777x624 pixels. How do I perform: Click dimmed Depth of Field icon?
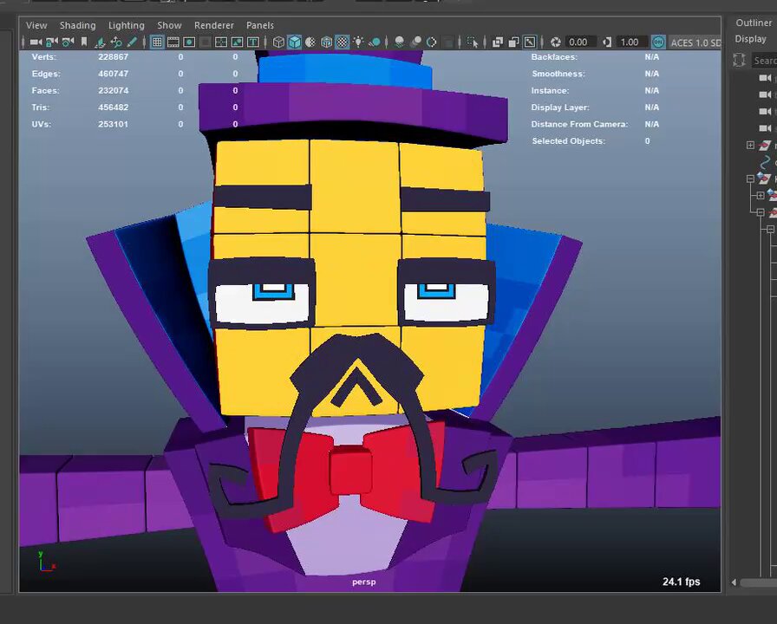[447, 42]
